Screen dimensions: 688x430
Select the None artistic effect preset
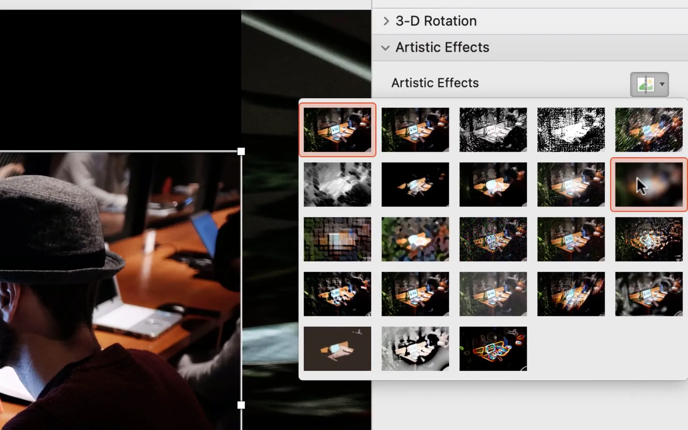pyautogui.click(x=337, y=129)
